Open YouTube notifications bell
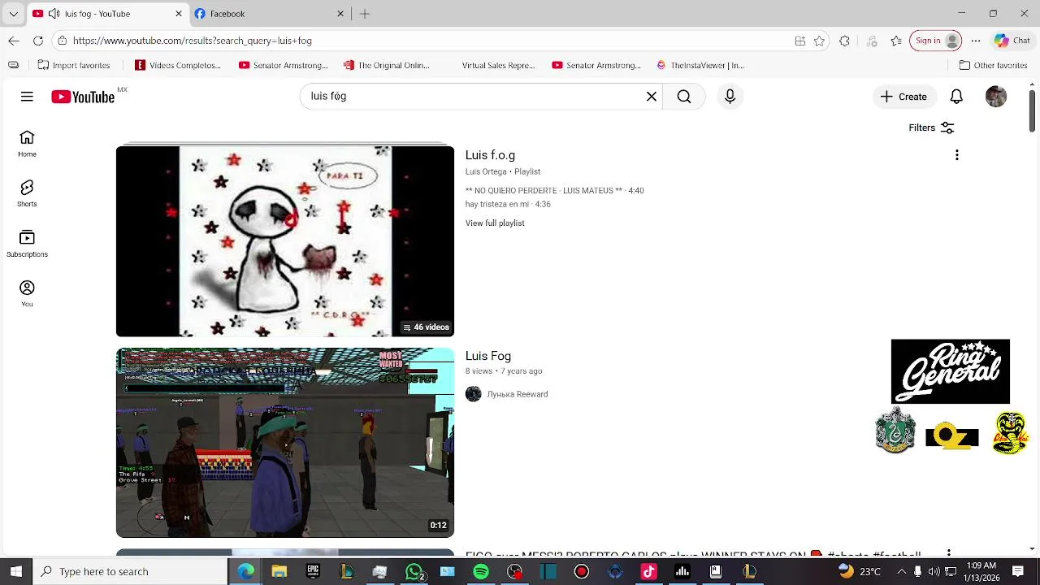The width and height of the screenshot is (1040, 585). click(956, 97)
